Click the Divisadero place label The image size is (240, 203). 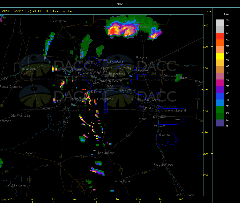pyautogui.click(x=58, y=21)
